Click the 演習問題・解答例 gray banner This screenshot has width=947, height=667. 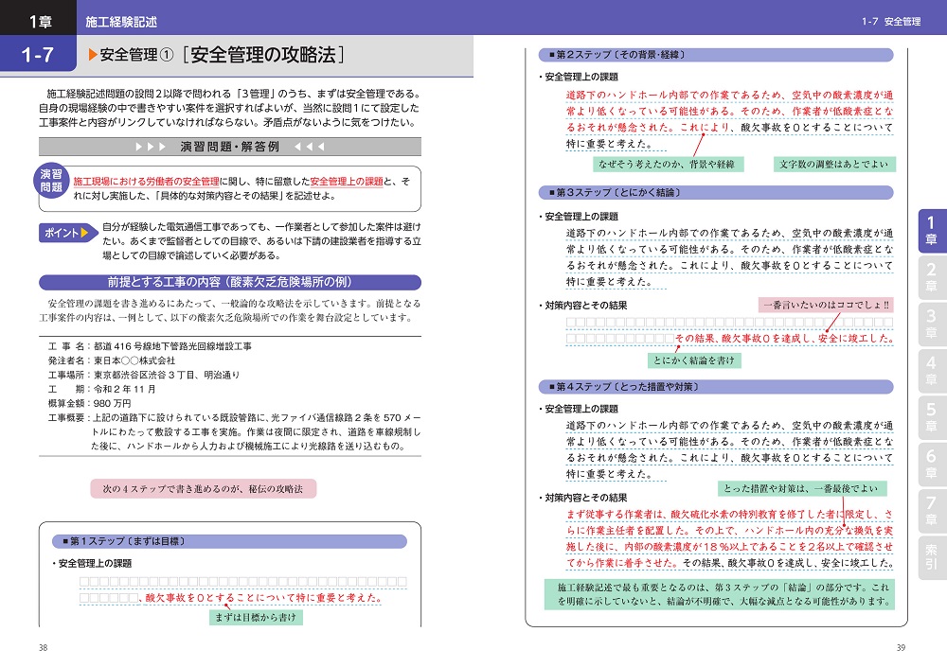pos(229,147)
